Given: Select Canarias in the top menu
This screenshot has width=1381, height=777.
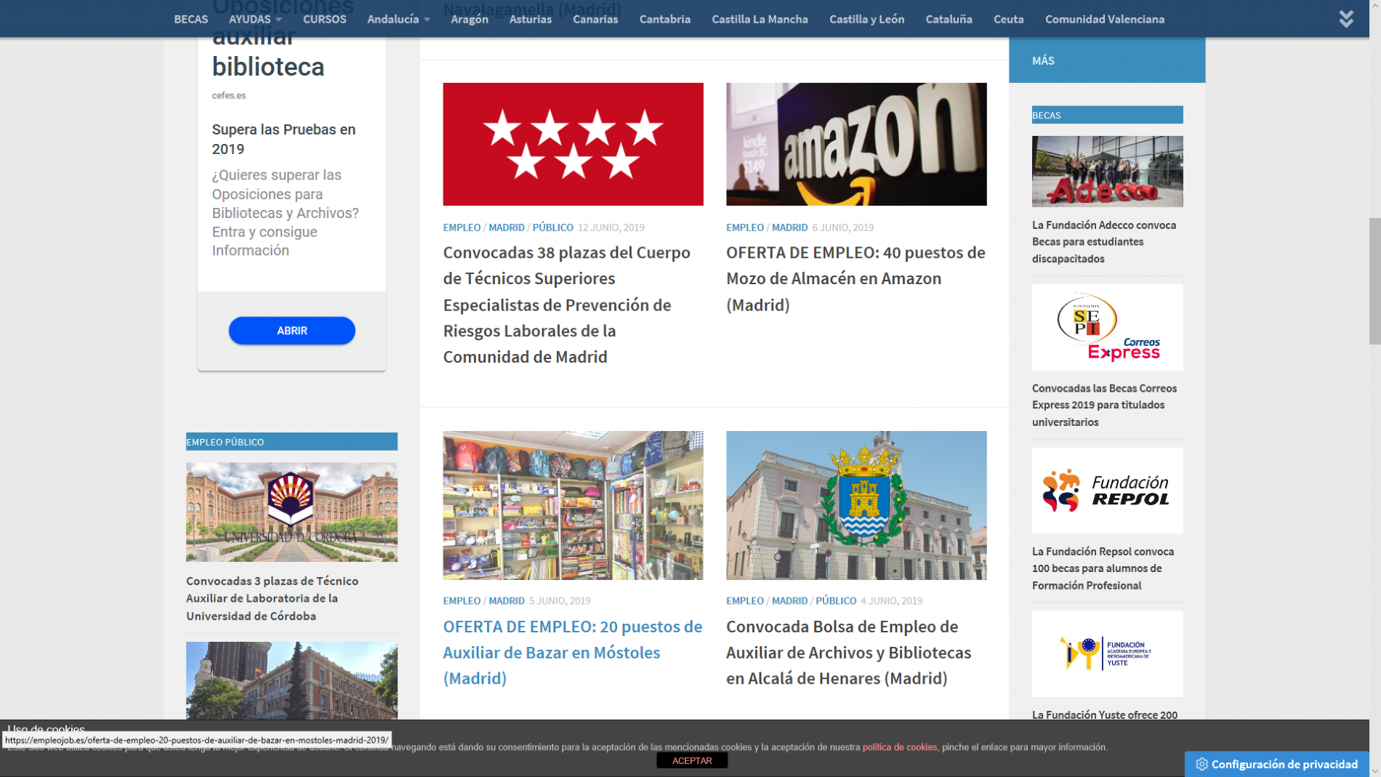Looking at the screenshot, I should point(595,19).
